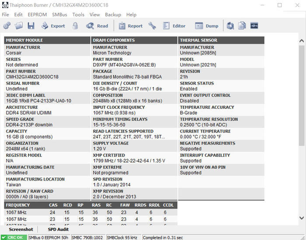Viewport: 306px width, 240px height.
Task: Click the Read SPD button
Action: [x=97, y=25]
